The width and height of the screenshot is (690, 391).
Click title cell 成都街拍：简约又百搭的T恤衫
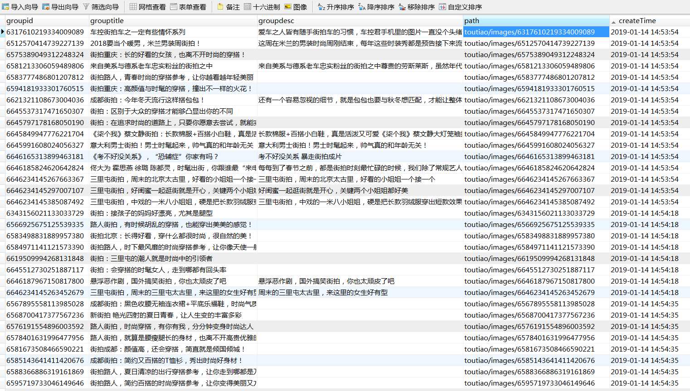173,360
